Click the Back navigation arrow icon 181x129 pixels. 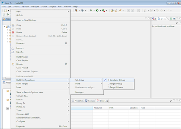(162, 11)
